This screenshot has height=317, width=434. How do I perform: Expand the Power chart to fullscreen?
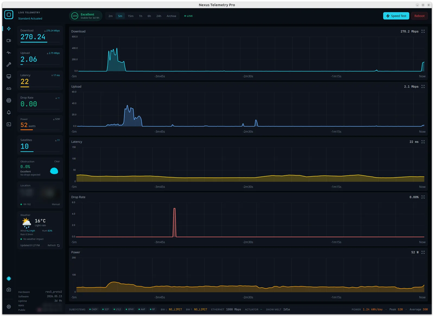tap(423, 252)
